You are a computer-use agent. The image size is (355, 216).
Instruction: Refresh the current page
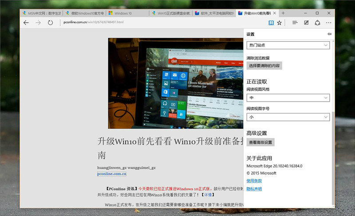pyautogui.click(x=50, y=23)
